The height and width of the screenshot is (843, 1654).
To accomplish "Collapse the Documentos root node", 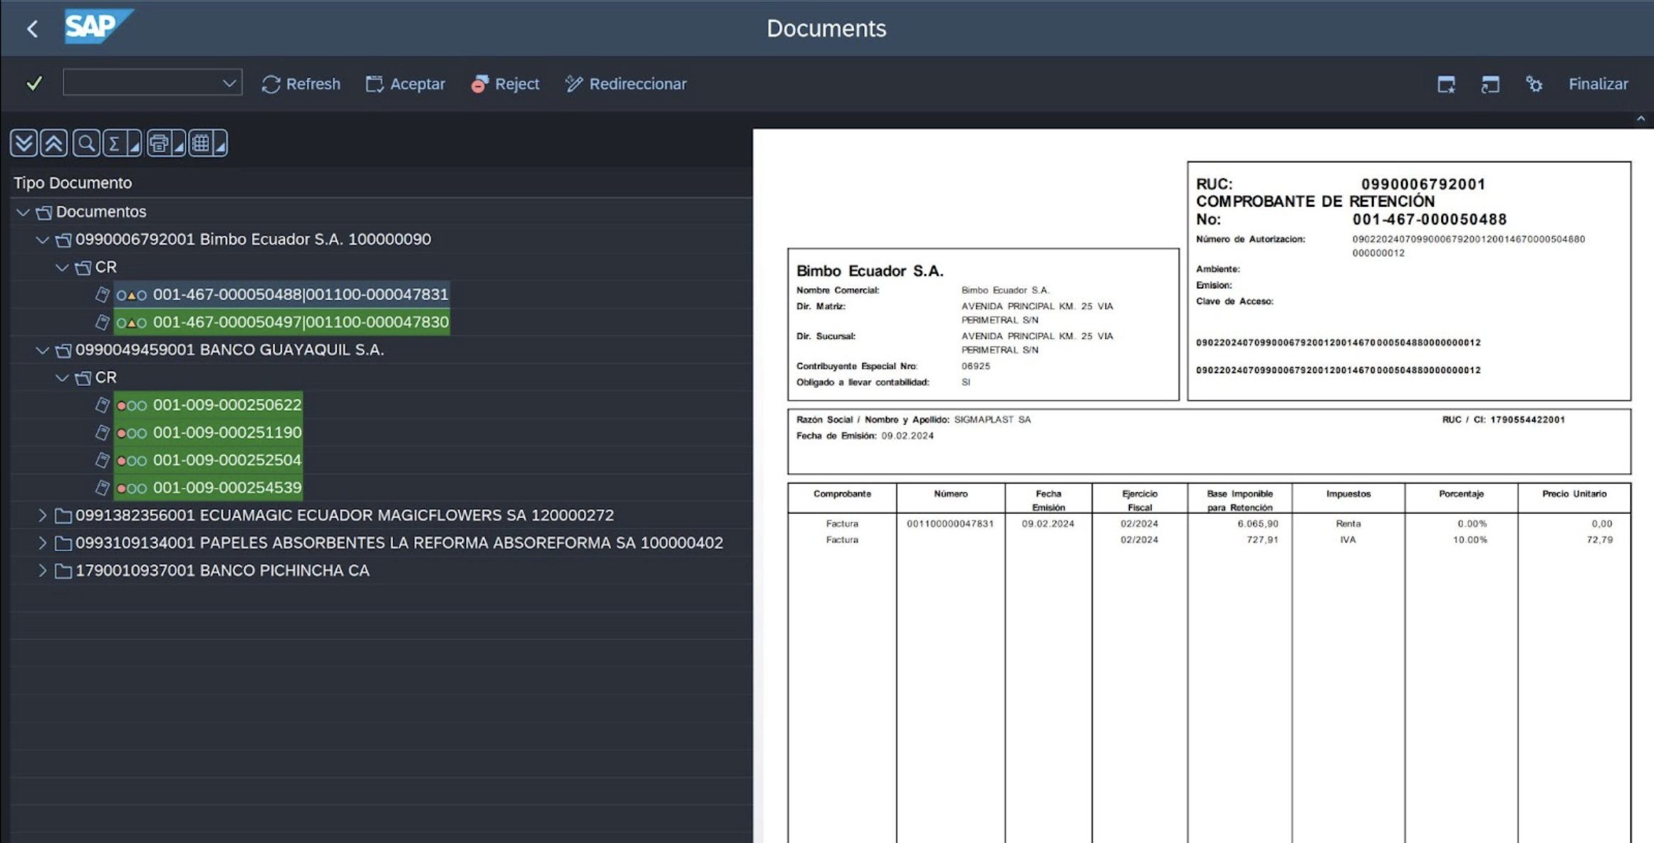I will point(23,212).
